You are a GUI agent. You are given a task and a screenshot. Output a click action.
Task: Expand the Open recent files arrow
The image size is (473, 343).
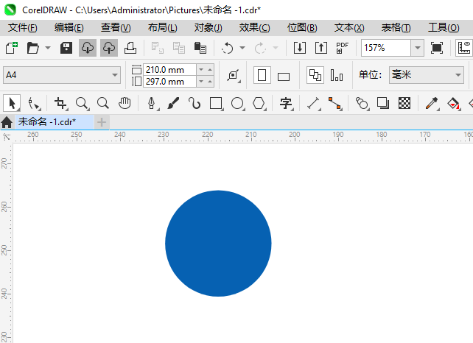(x=48, y=48)
